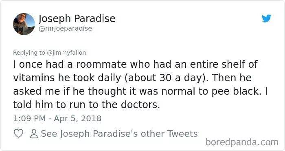Click the 'Replying to' label

tap(29, 53)
